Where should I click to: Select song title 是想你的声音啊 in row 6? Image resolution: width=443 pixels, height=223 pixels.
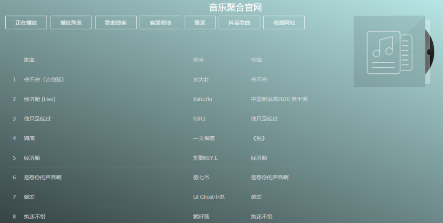click(x=43, y=177)
